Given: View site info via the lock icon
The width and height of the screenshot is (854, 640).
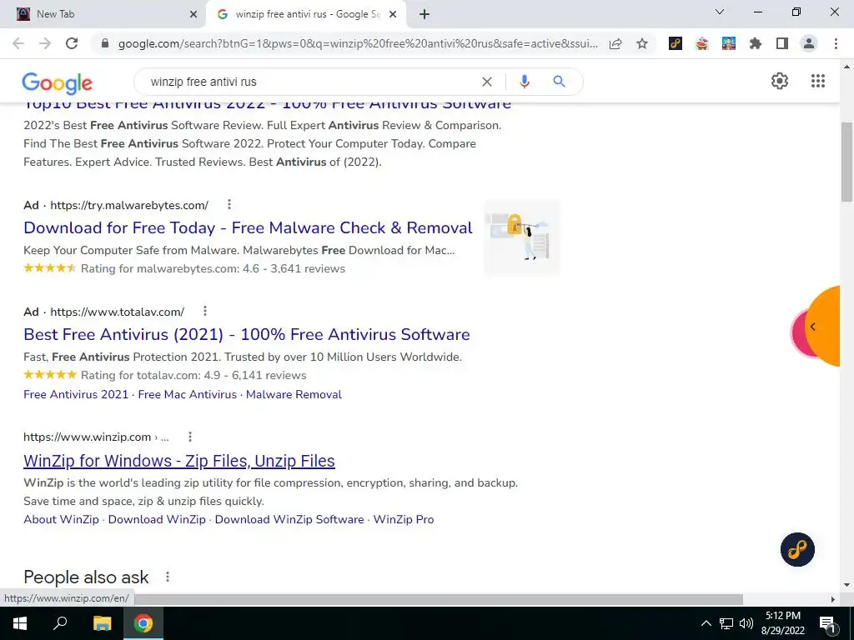Looking at the screenshot, I should point(105,43).
